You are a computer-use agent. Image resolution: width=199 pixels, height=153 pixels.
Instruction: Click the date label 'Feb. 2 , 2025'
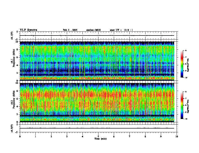pos(70,30)
